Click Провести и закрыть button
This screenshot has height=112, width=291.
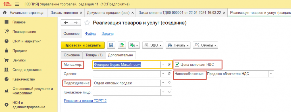point(83,45)
